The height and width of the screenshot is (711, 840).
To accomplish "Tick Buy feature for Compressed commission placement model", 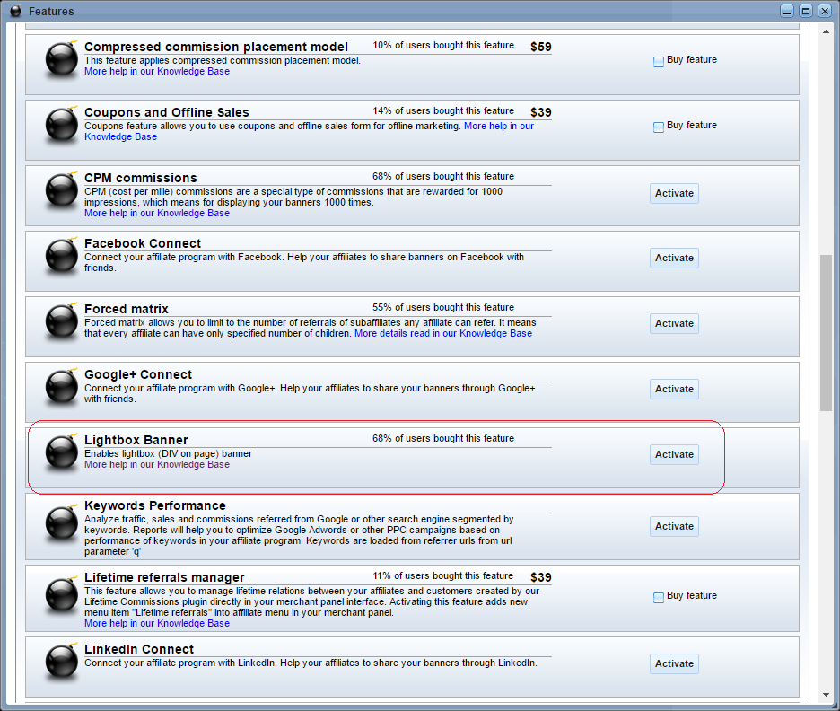I will pos(659,62).
